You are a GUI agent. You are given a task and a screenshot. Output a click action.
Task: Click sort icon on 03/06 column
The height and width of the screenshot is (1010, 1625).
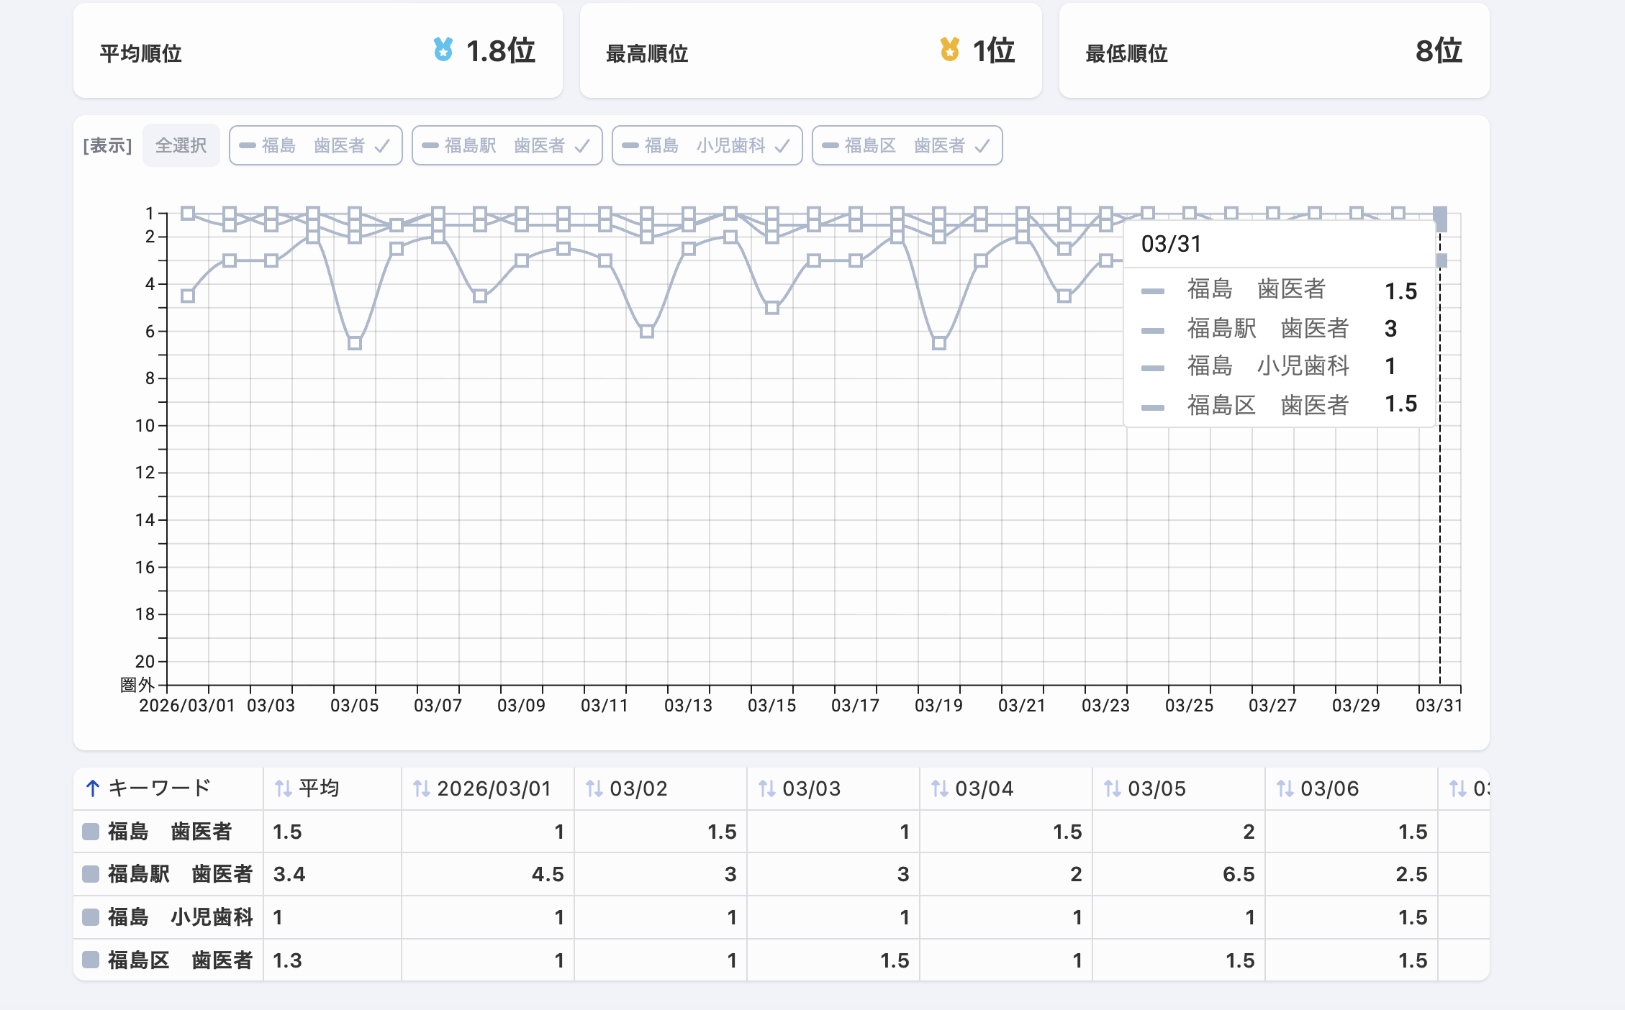click(x=1285, y=789)
